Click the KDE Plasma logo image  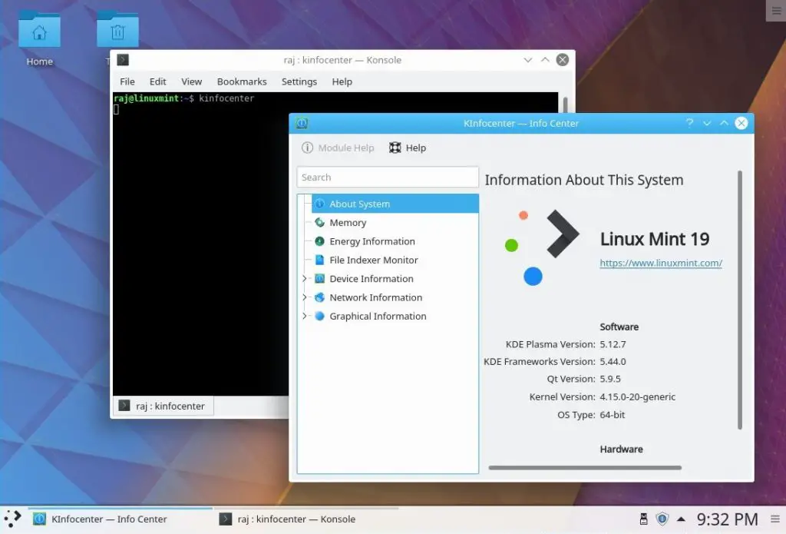[x=542, y=248]
